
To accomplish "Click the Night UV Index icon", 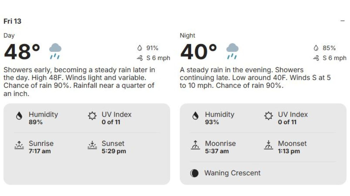I will 268,116.
